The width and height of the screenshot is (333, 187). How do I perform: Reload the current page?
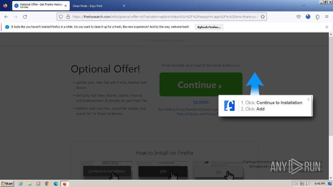click(25, 17)
